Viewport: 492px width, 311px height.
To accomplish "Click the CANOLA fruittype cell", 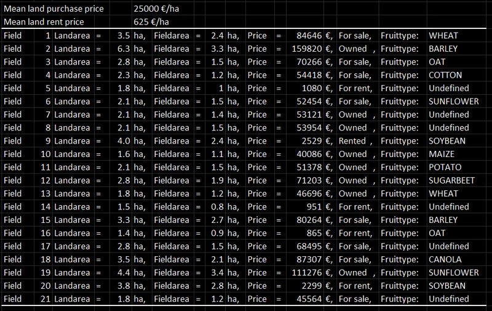I will 445,259.
